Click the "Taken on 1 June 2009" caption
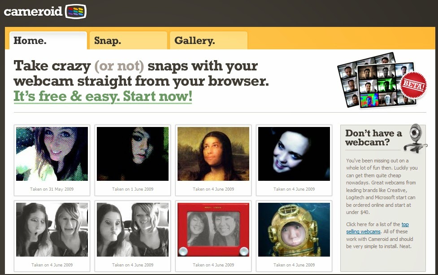The width and height of the screenshot is (438, 275). point(133,189)
